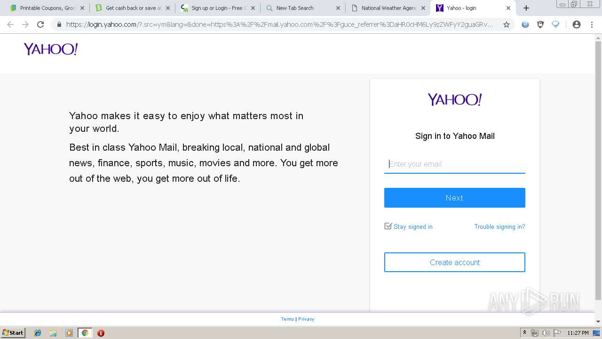Open the Terms link in footer
The image size is (602, 339).
click(x=287, y=319)
